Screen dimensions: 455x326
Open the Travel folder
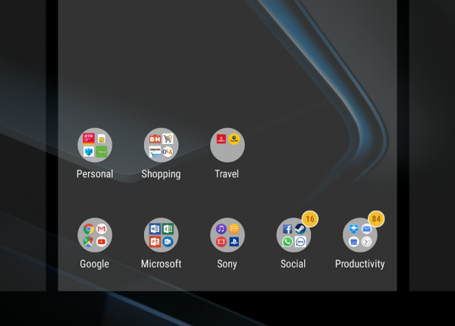tap(227, 145)
